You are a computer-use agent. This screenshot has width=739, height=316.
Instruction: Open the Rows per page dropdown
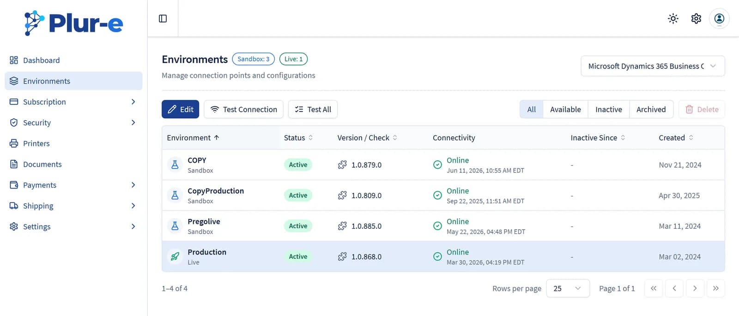tap(568, 288)
